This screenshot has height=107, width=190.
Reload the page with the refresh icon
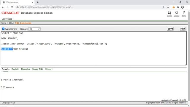12,7
